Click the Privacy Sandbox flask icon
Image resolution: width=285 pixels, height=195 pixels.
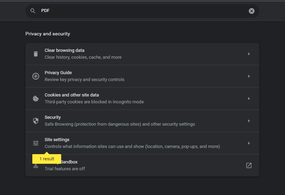coord(36,166)
